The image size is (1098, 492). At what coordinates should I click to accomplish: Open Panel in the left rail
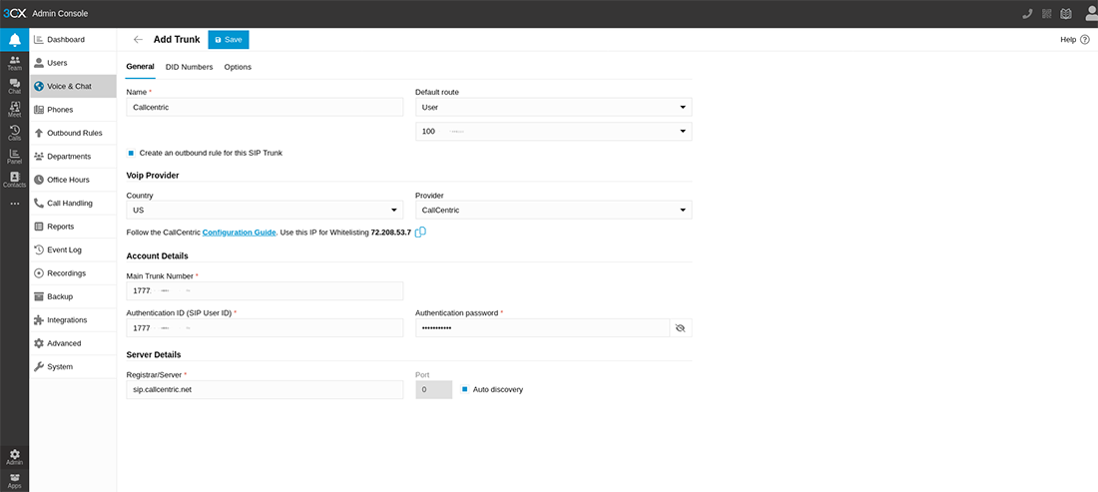(14, 156)
